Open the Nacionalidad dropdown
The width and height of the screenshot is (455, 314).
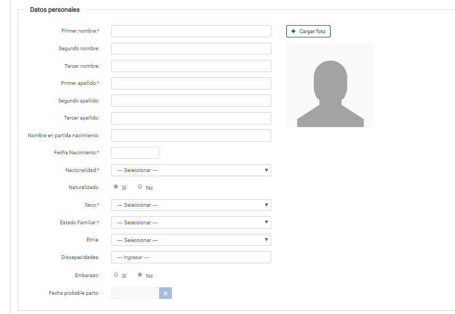(191, 170)
